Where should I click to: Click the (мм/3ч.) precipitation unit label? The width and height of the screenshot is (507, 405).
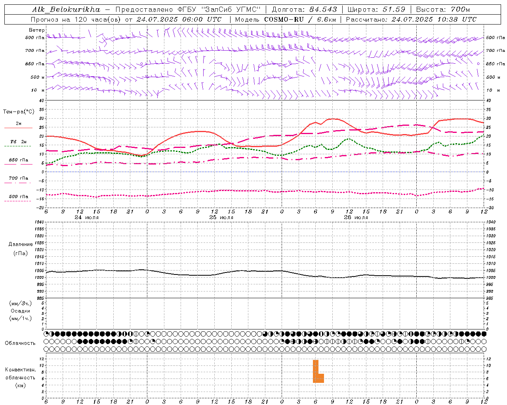click(x=21, y=303)
